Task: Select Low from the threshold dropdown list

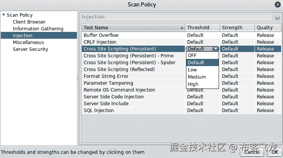Action: (x=192, y=70)
